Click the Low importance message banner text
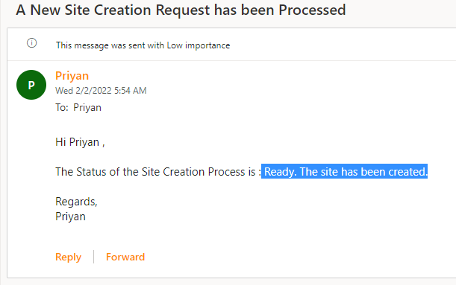 pyautogui.click(x=143, y=45)
